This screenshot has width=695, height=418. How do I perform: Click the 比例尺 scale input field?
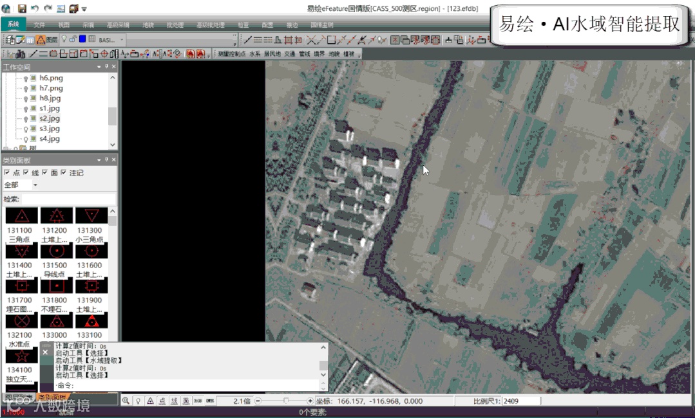521,401
